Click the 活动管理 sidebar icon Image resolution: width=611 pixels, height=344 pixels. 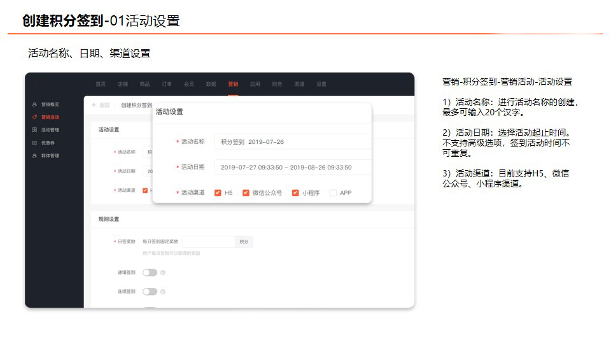[x=34, y=130]
